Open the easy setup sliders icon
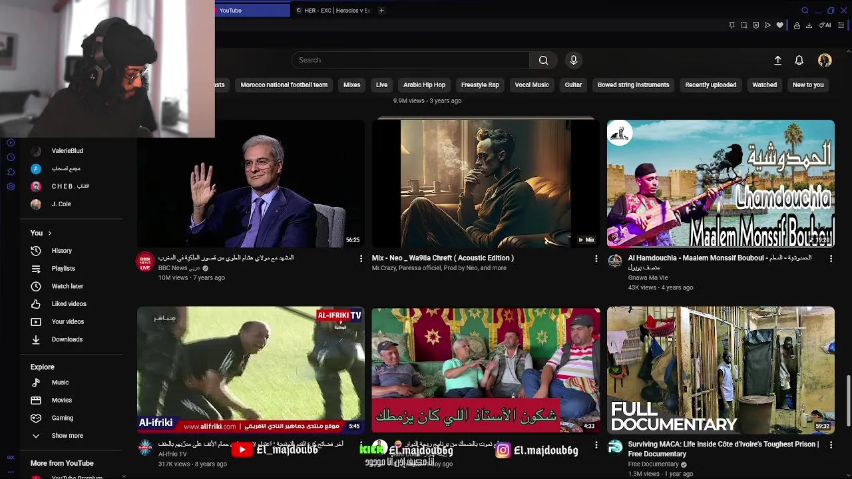Viewport: 852px width, 479px height. click(841, 25)
